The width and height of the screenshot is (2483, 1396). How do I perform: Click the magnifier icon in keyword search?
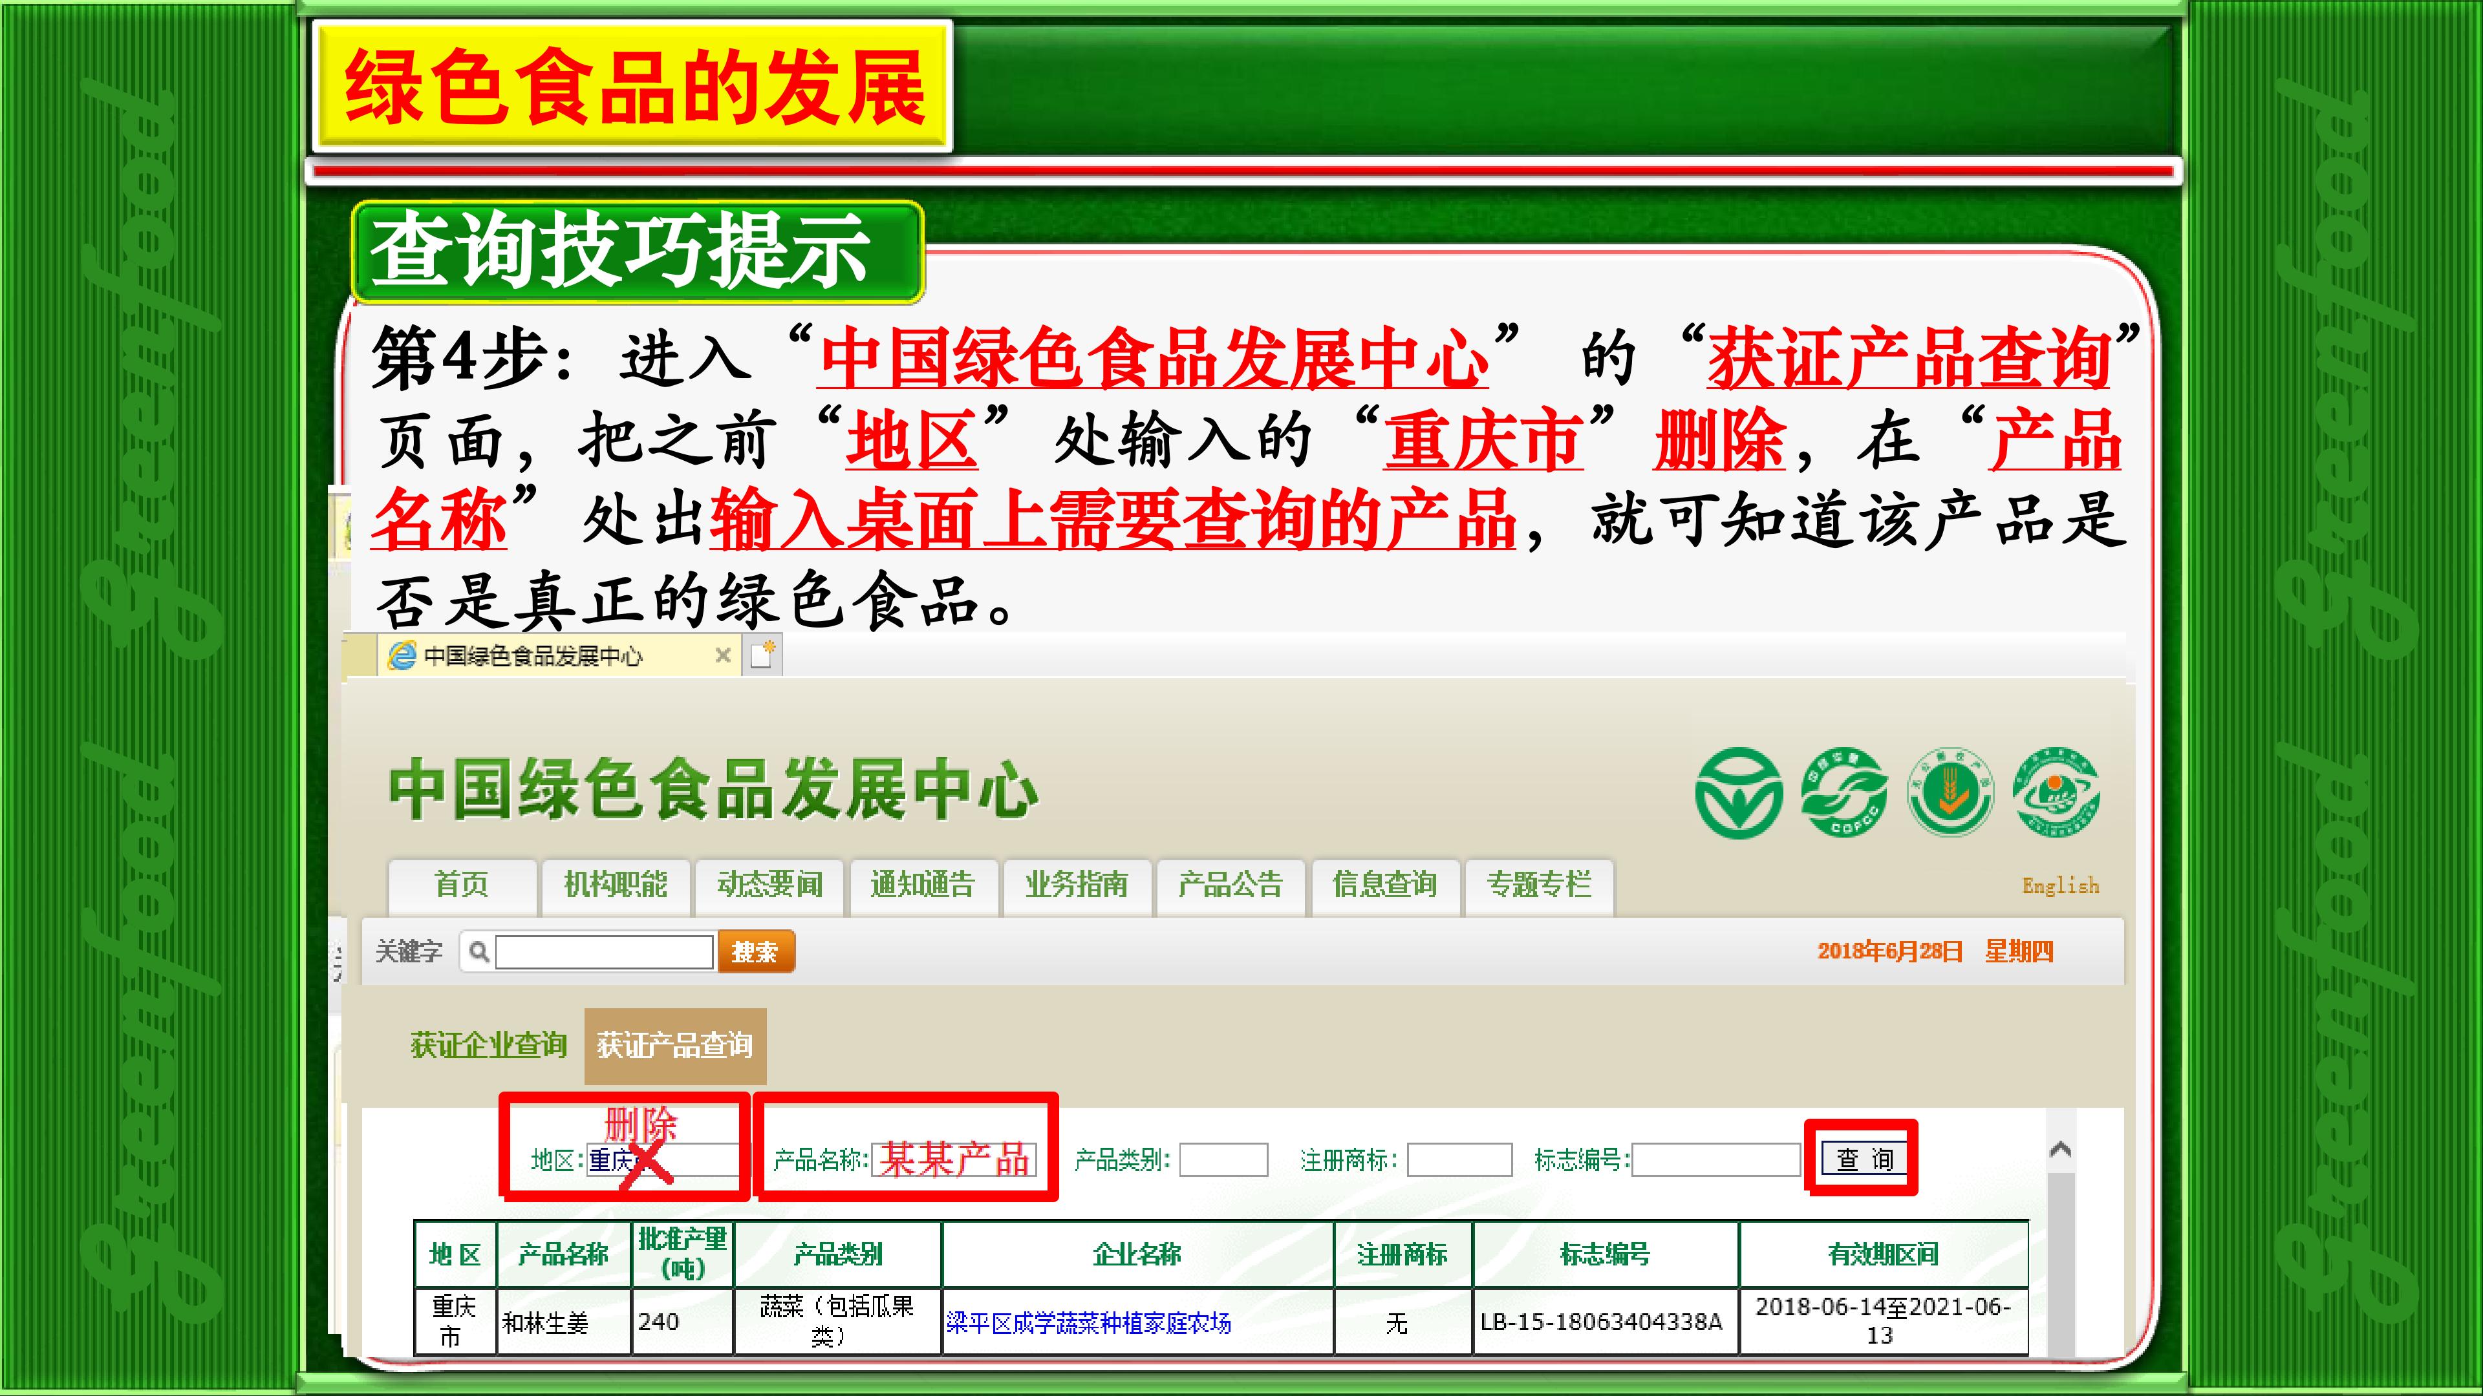coord(478,952)
